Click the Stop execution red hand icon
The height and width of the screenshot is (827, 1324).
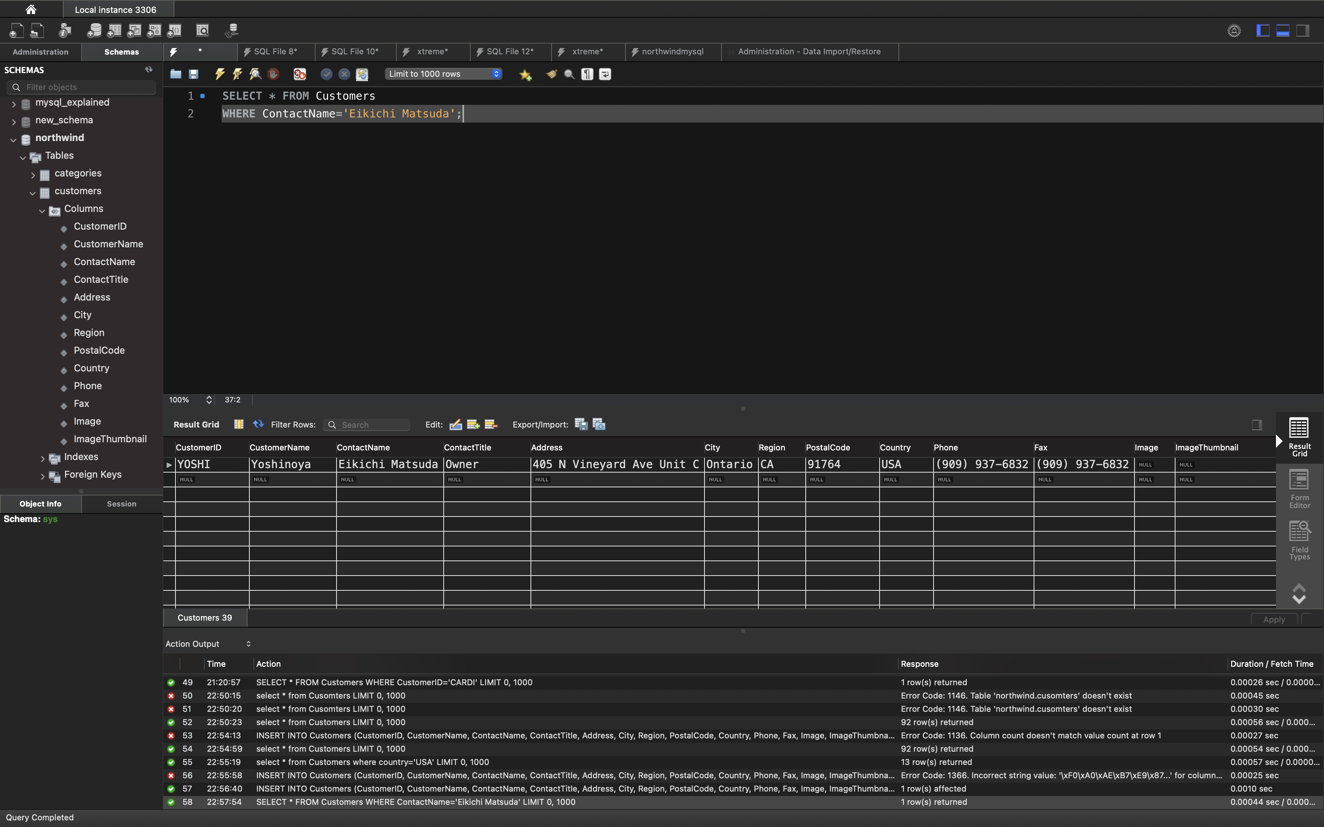[273, 74]
